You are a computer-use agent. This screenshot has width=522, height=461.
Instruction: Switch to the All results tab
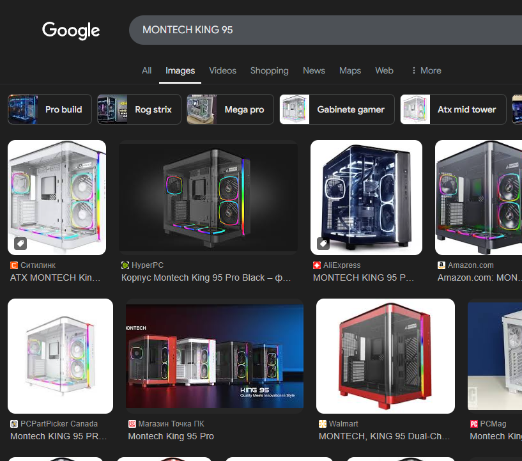tap(146, 70)
